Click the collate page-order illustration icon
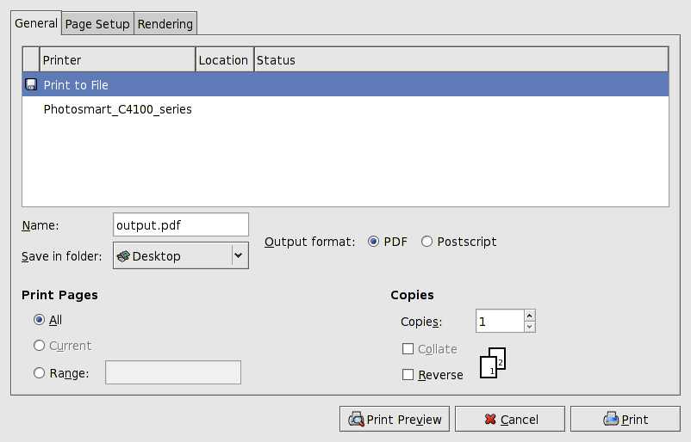Image resolution: width=691 pixels, height=442 pixels. coord(492,362)
